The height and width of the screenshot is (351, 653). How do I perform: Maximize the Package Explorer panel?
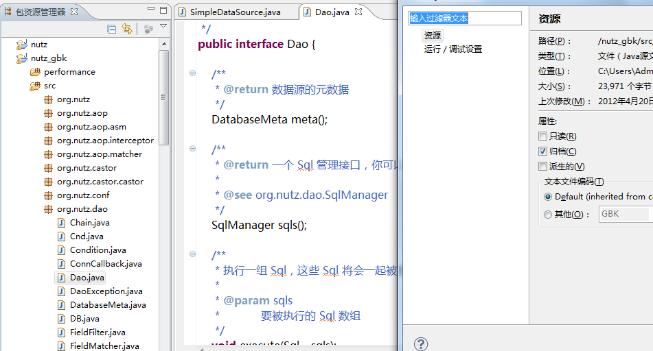point(163,10)
